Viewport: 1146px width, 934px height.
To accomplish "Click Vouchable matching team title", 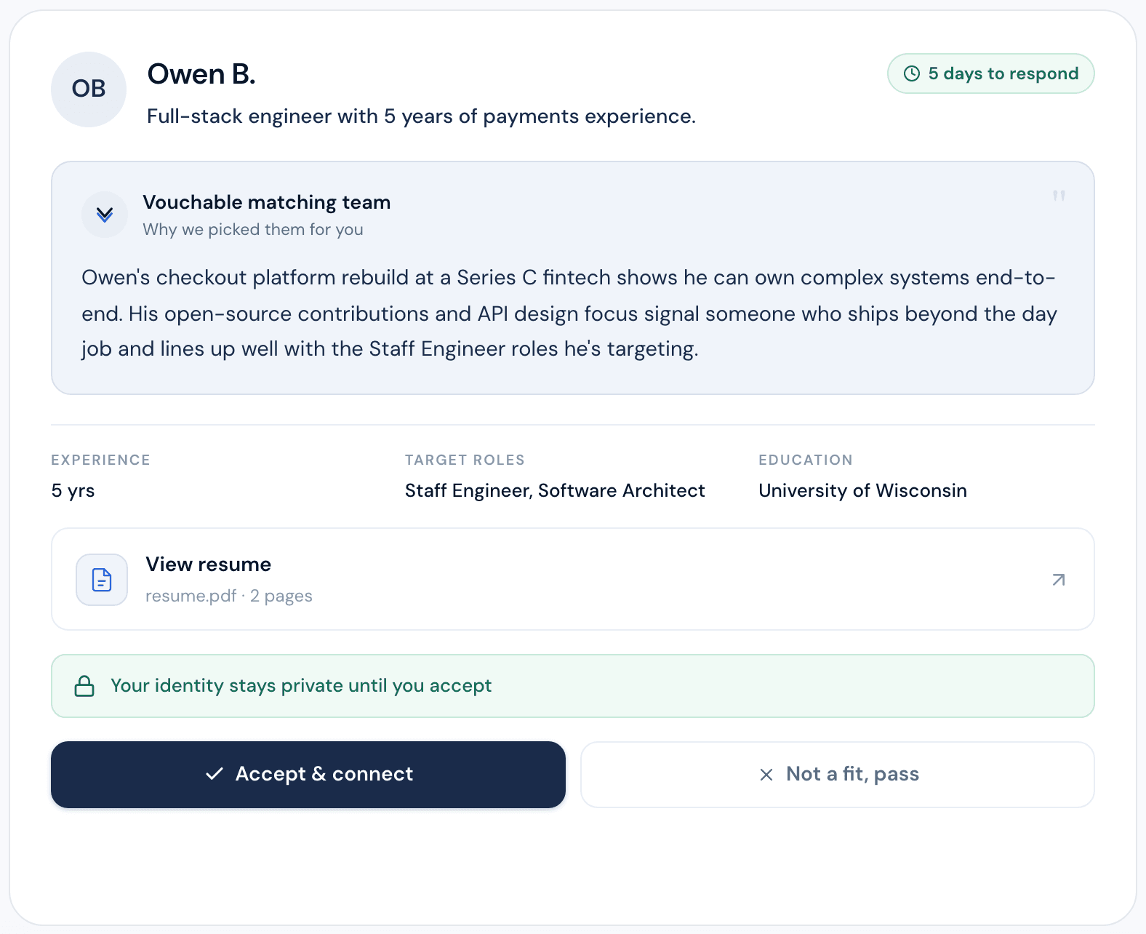I will (x=267, y=202).
